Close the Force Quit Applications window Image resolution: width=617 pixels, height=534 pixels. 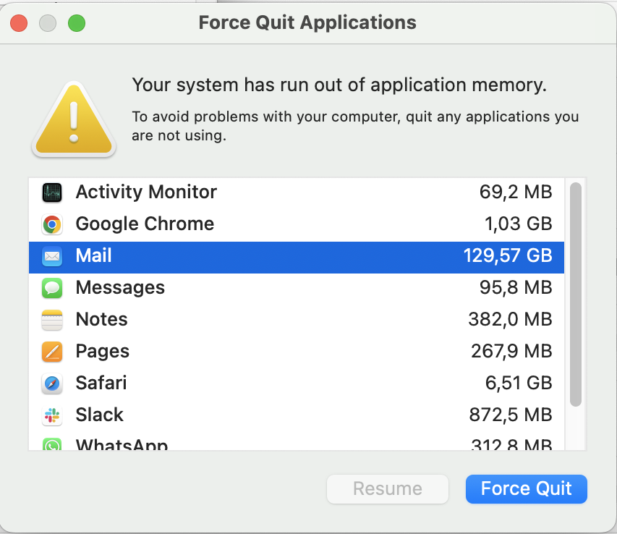pos(19,23)
